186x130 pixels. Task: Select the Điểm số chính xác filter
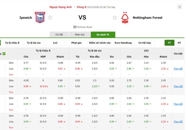click(100, 43)
